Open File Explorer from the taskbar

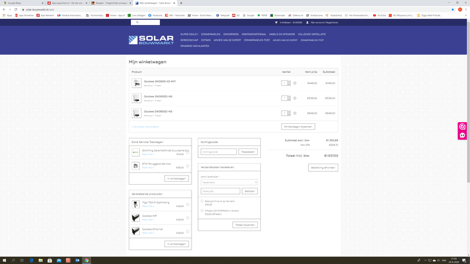(x=41, y=260)
